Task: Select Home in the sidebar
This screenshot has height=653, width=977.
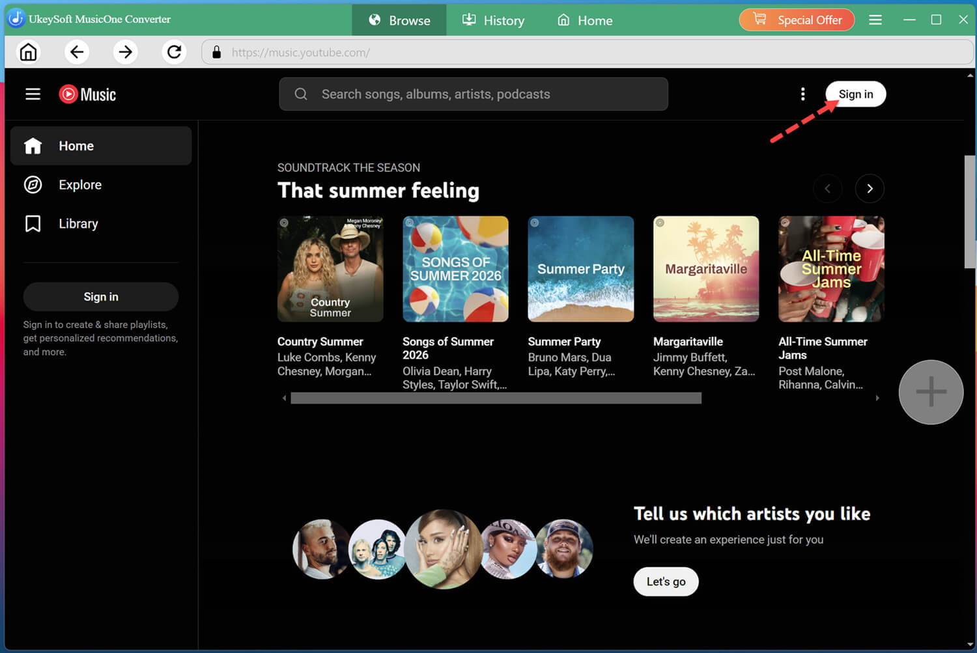Action: [101, 146]
